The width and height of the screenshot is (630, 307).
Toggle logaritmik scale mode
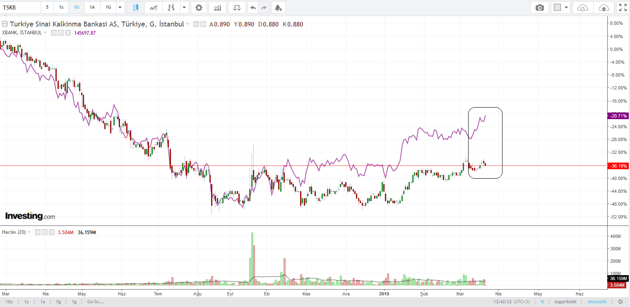point(565,302)
